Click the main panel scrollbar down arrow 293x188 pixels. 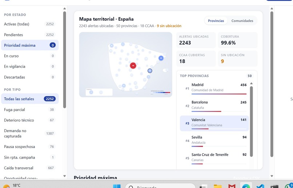coord(272,176)
